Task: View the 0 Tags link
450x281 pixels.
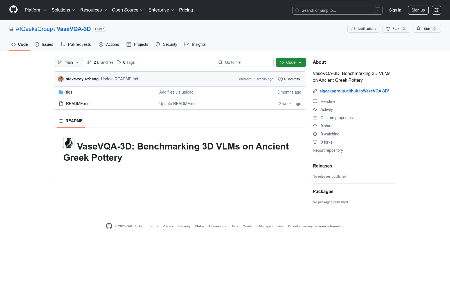Action: [x=126, y=62]
